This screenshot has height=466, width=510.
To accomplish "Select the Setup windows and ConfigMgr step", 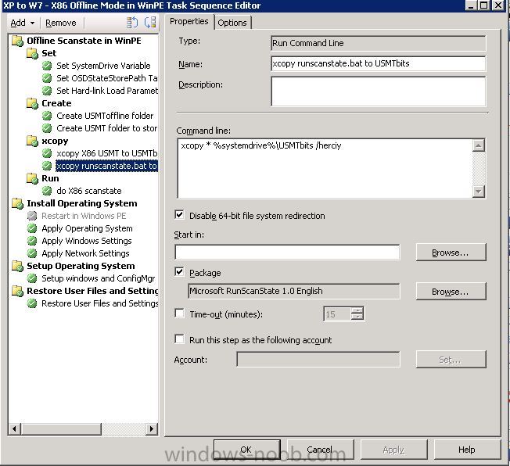I will pyautogui.click(x=99, y=278).
